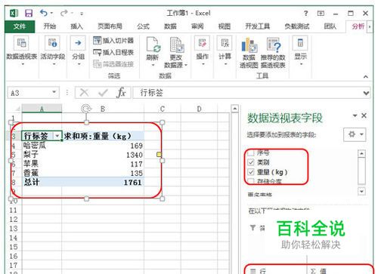Switch to the 开始 ribbon tab

point(50,26)
